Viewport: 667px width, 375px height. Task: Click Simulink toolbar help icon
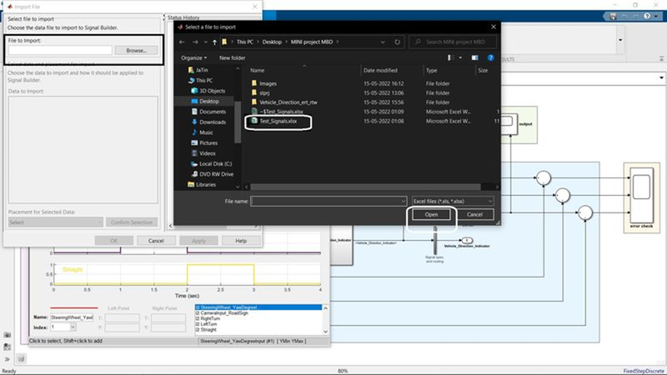pyautogui.click(x=647, y=16)
